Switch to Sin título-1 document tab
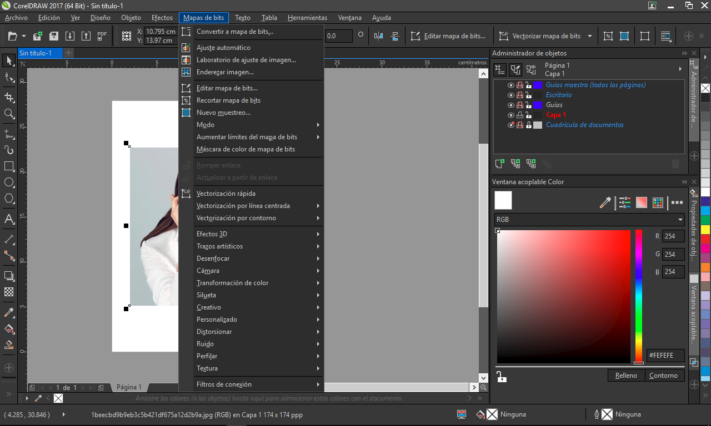711x426 pixels. [40, 53]
